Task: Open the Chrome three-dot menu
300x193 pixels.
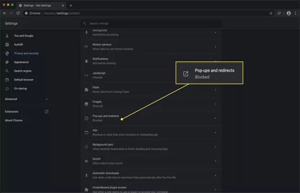Action: coord(296,13)
